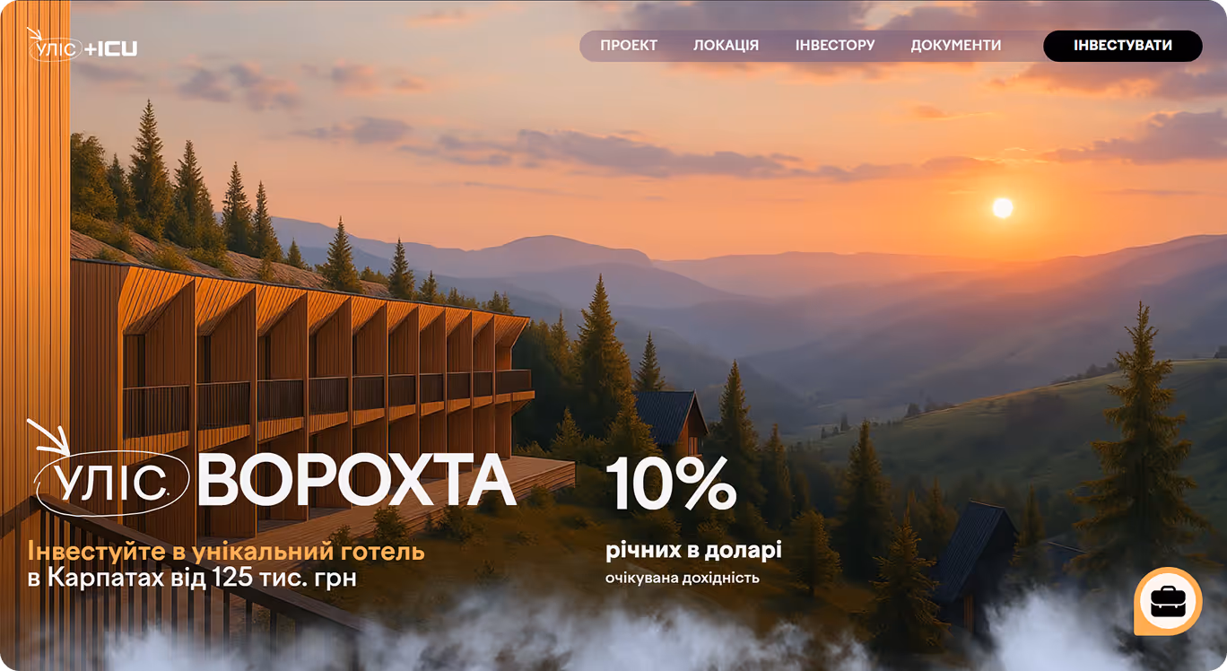Screen dimensions: 1227x671
Task: Go to the ЛОКАЦІЯ section
Action: pyautogui.click(x=726, y=46)
